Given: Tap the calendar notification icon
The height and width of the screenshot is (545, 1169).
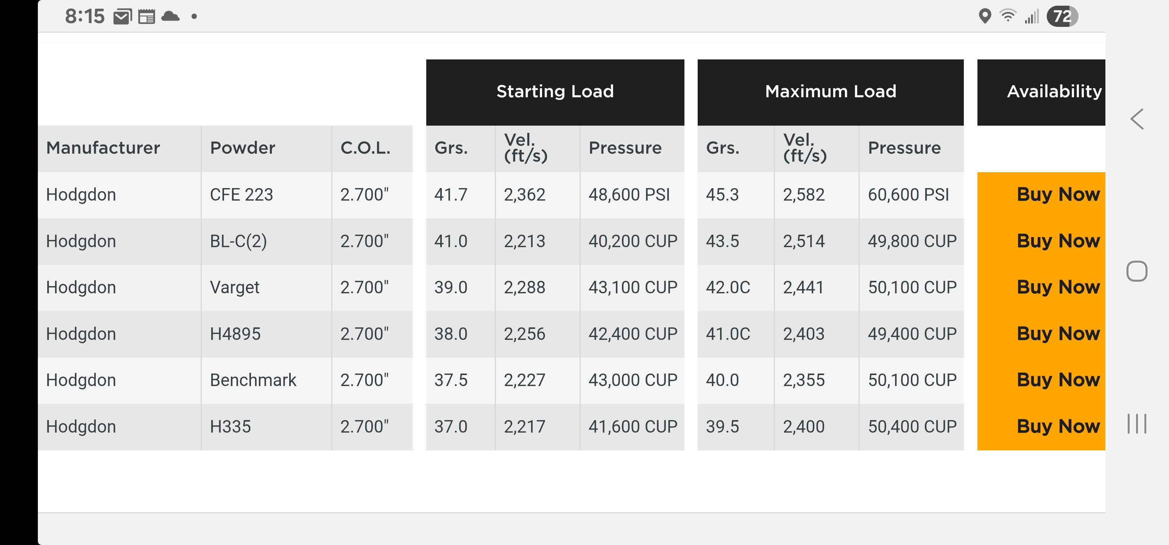Looking at the screenshot, I should [x=147, y=17].
